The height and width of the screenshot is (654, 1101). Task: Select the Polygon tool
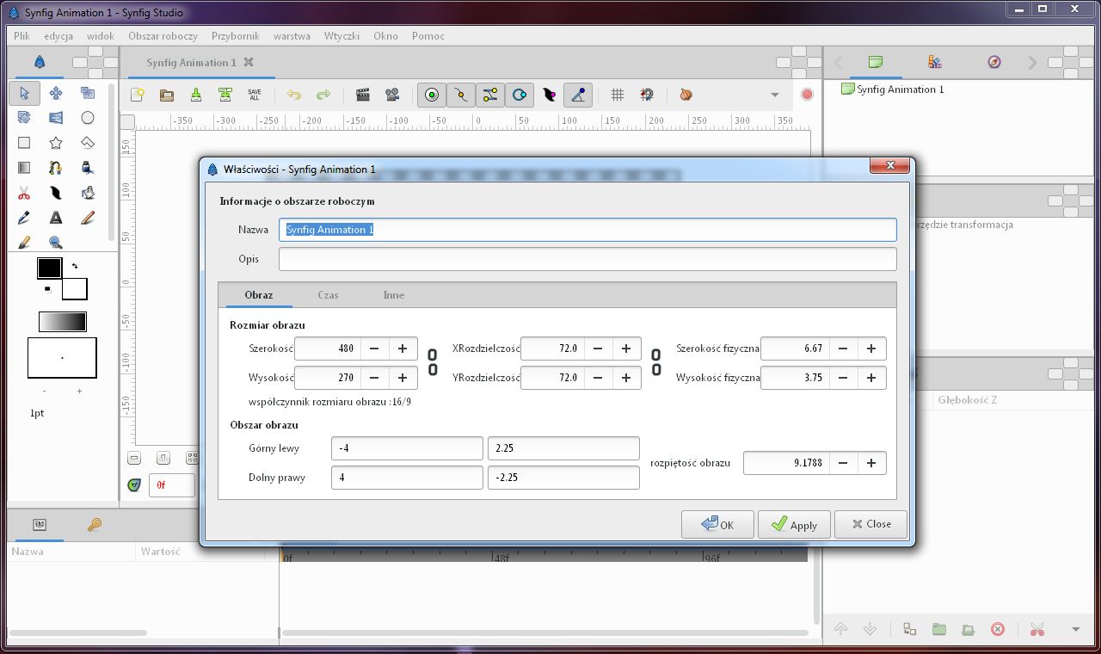point(87,143)
